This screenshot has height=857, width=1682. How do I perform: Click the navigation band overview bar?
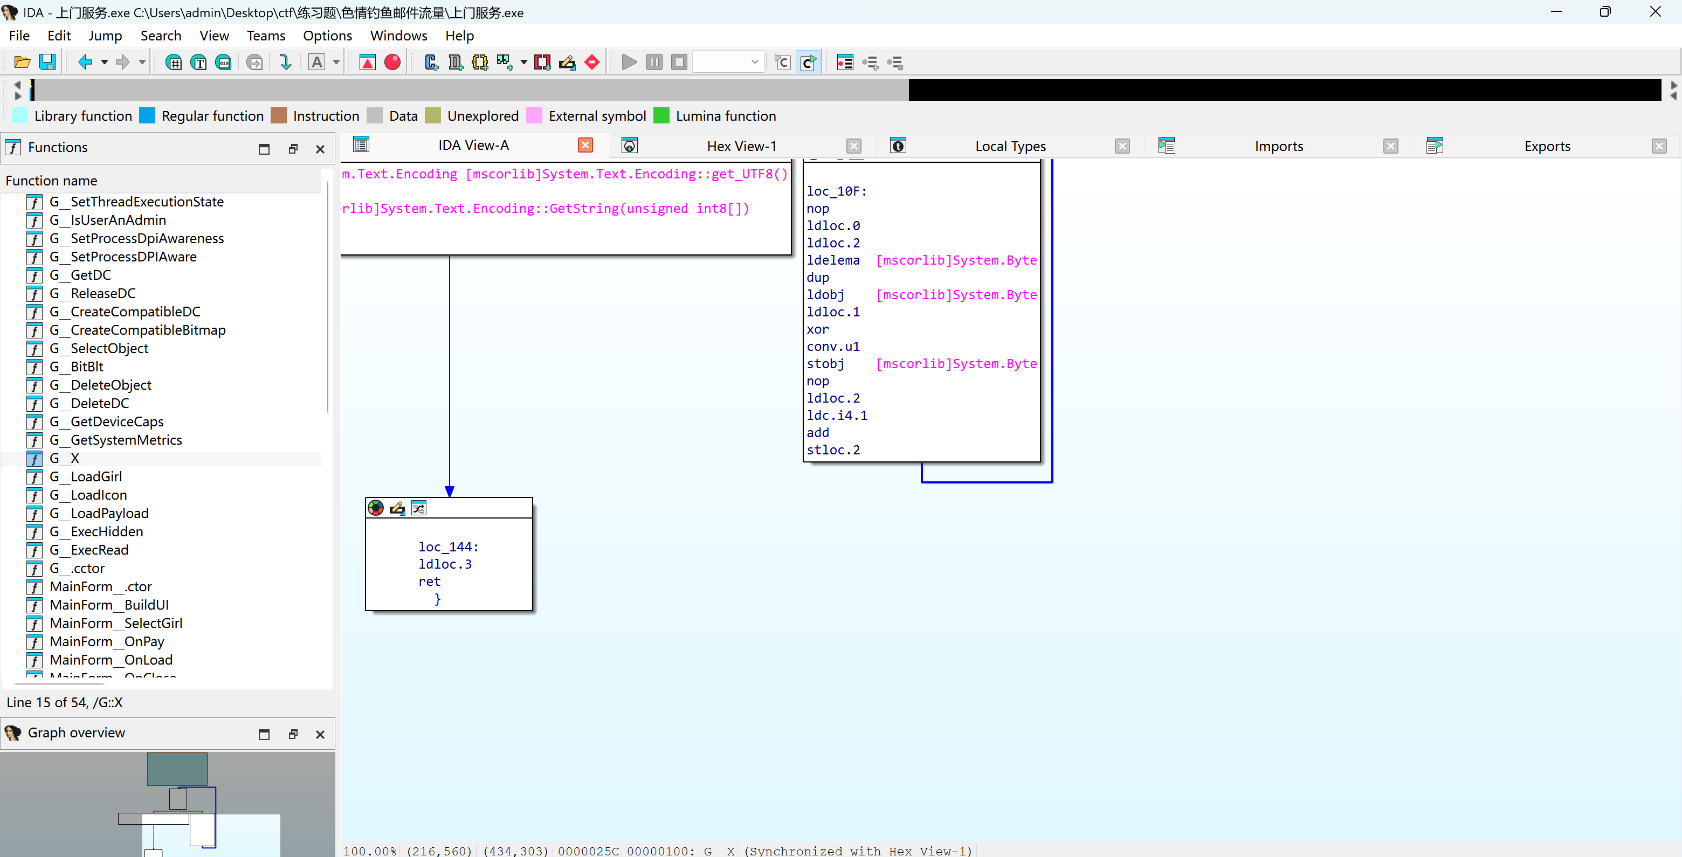[x=845, y=90]
